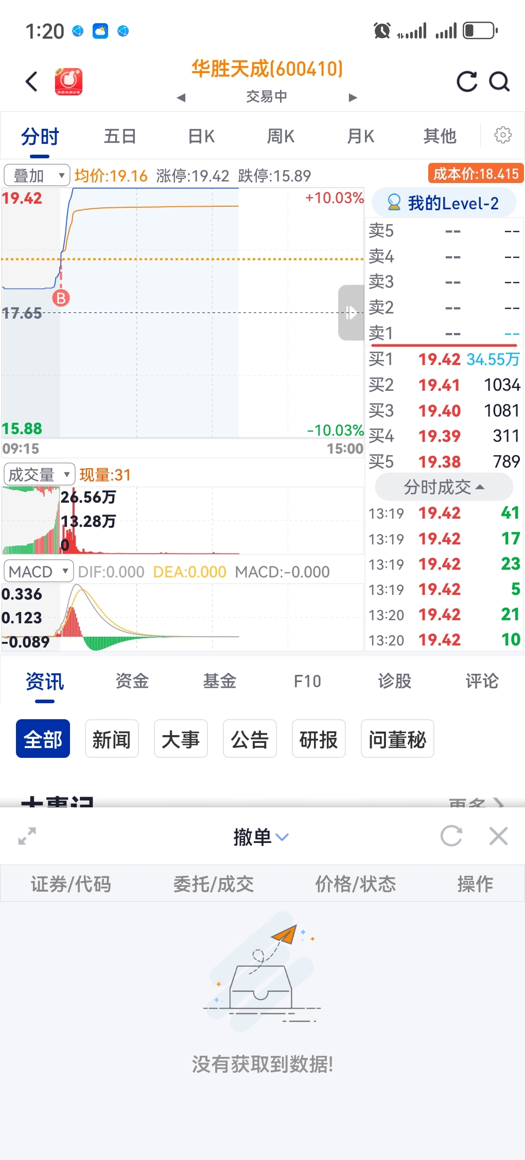Select 评论 comments tab
This screenshot has width=525, height=1160.
482,681
